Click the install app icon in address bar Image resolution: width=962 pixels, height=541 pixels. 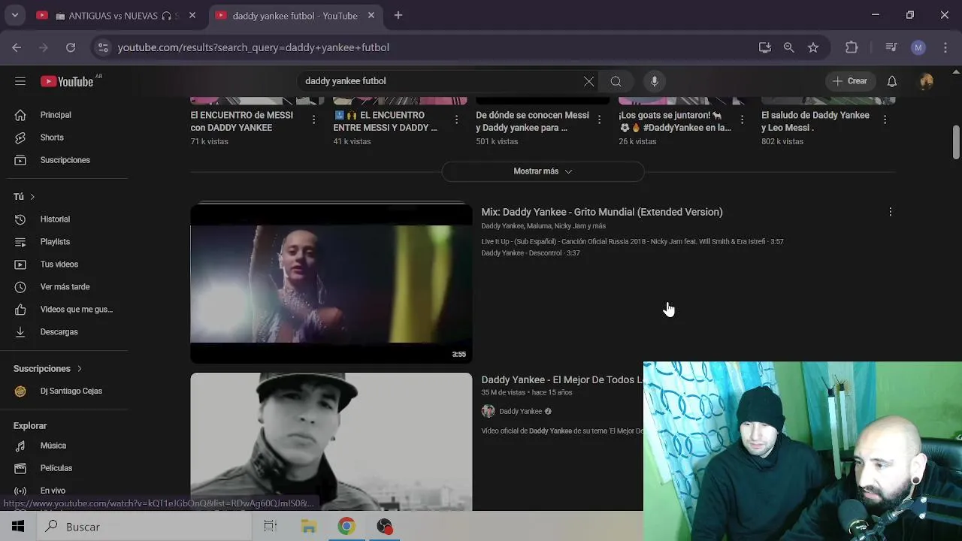[x=764, y=47]
